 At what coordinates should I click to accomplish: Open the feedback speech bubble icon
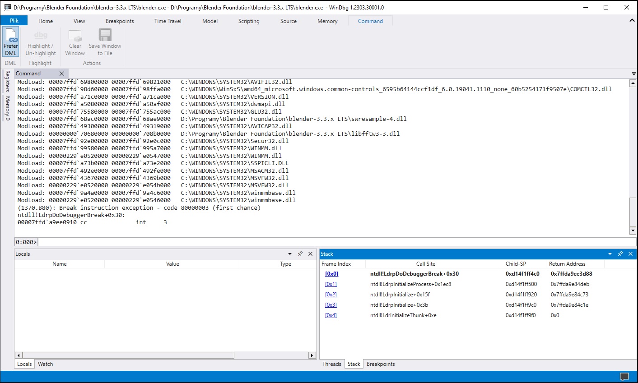pos(624,377)
